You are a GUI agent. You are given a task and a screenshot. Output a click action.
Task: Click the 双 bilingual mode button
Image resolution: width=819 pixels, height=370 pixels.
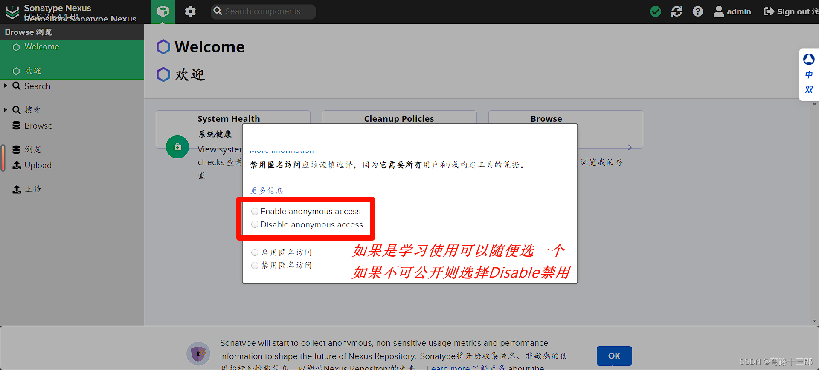(809, 90)
